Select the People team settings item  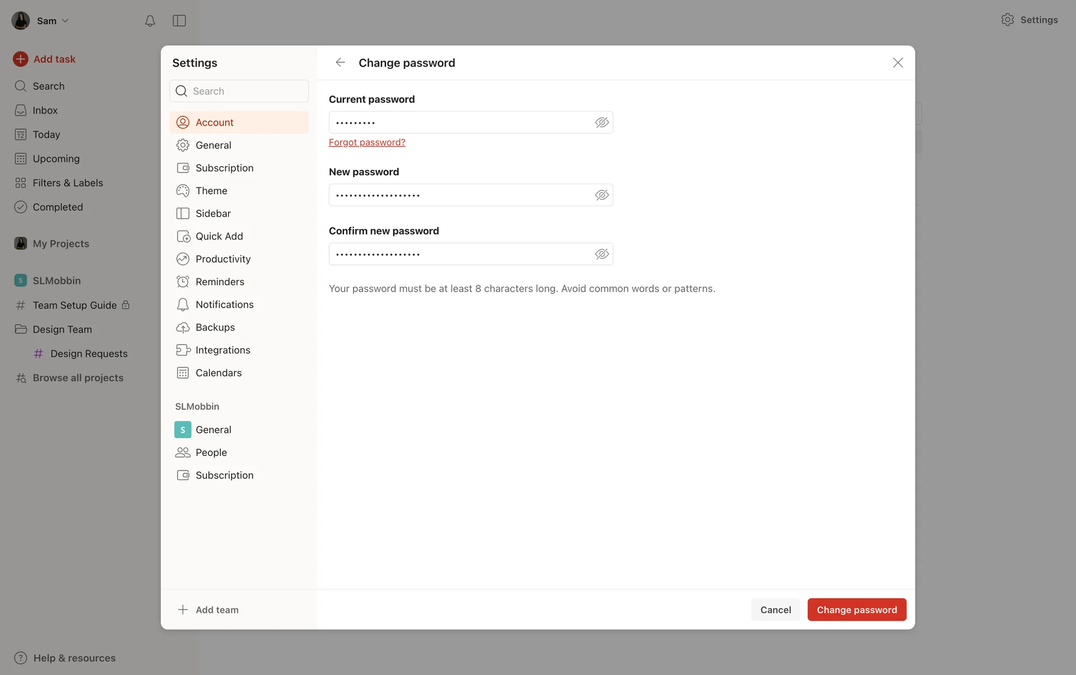[211, 452]
